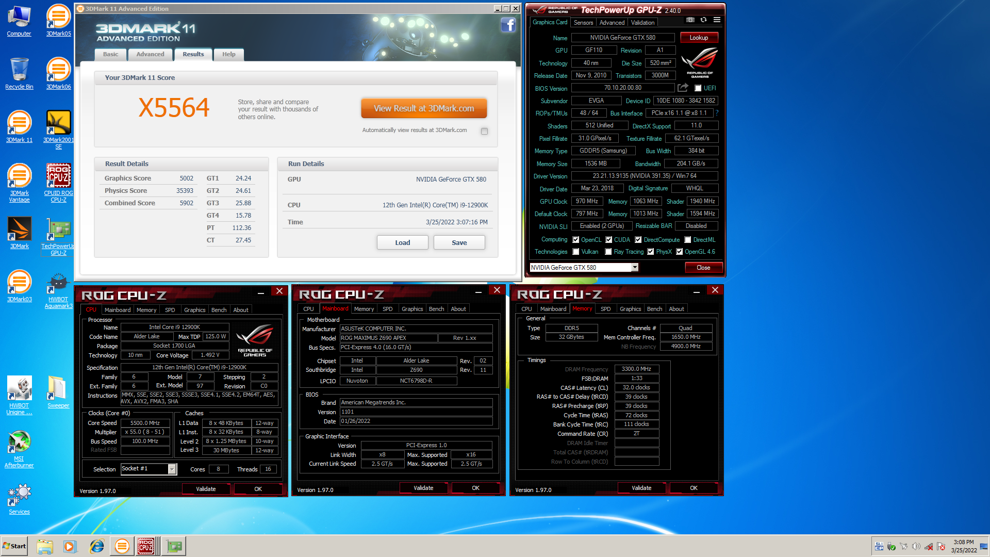Toggle the CUDA checkbox
Viewport: 990px width, 557px height.
[609, 240]
